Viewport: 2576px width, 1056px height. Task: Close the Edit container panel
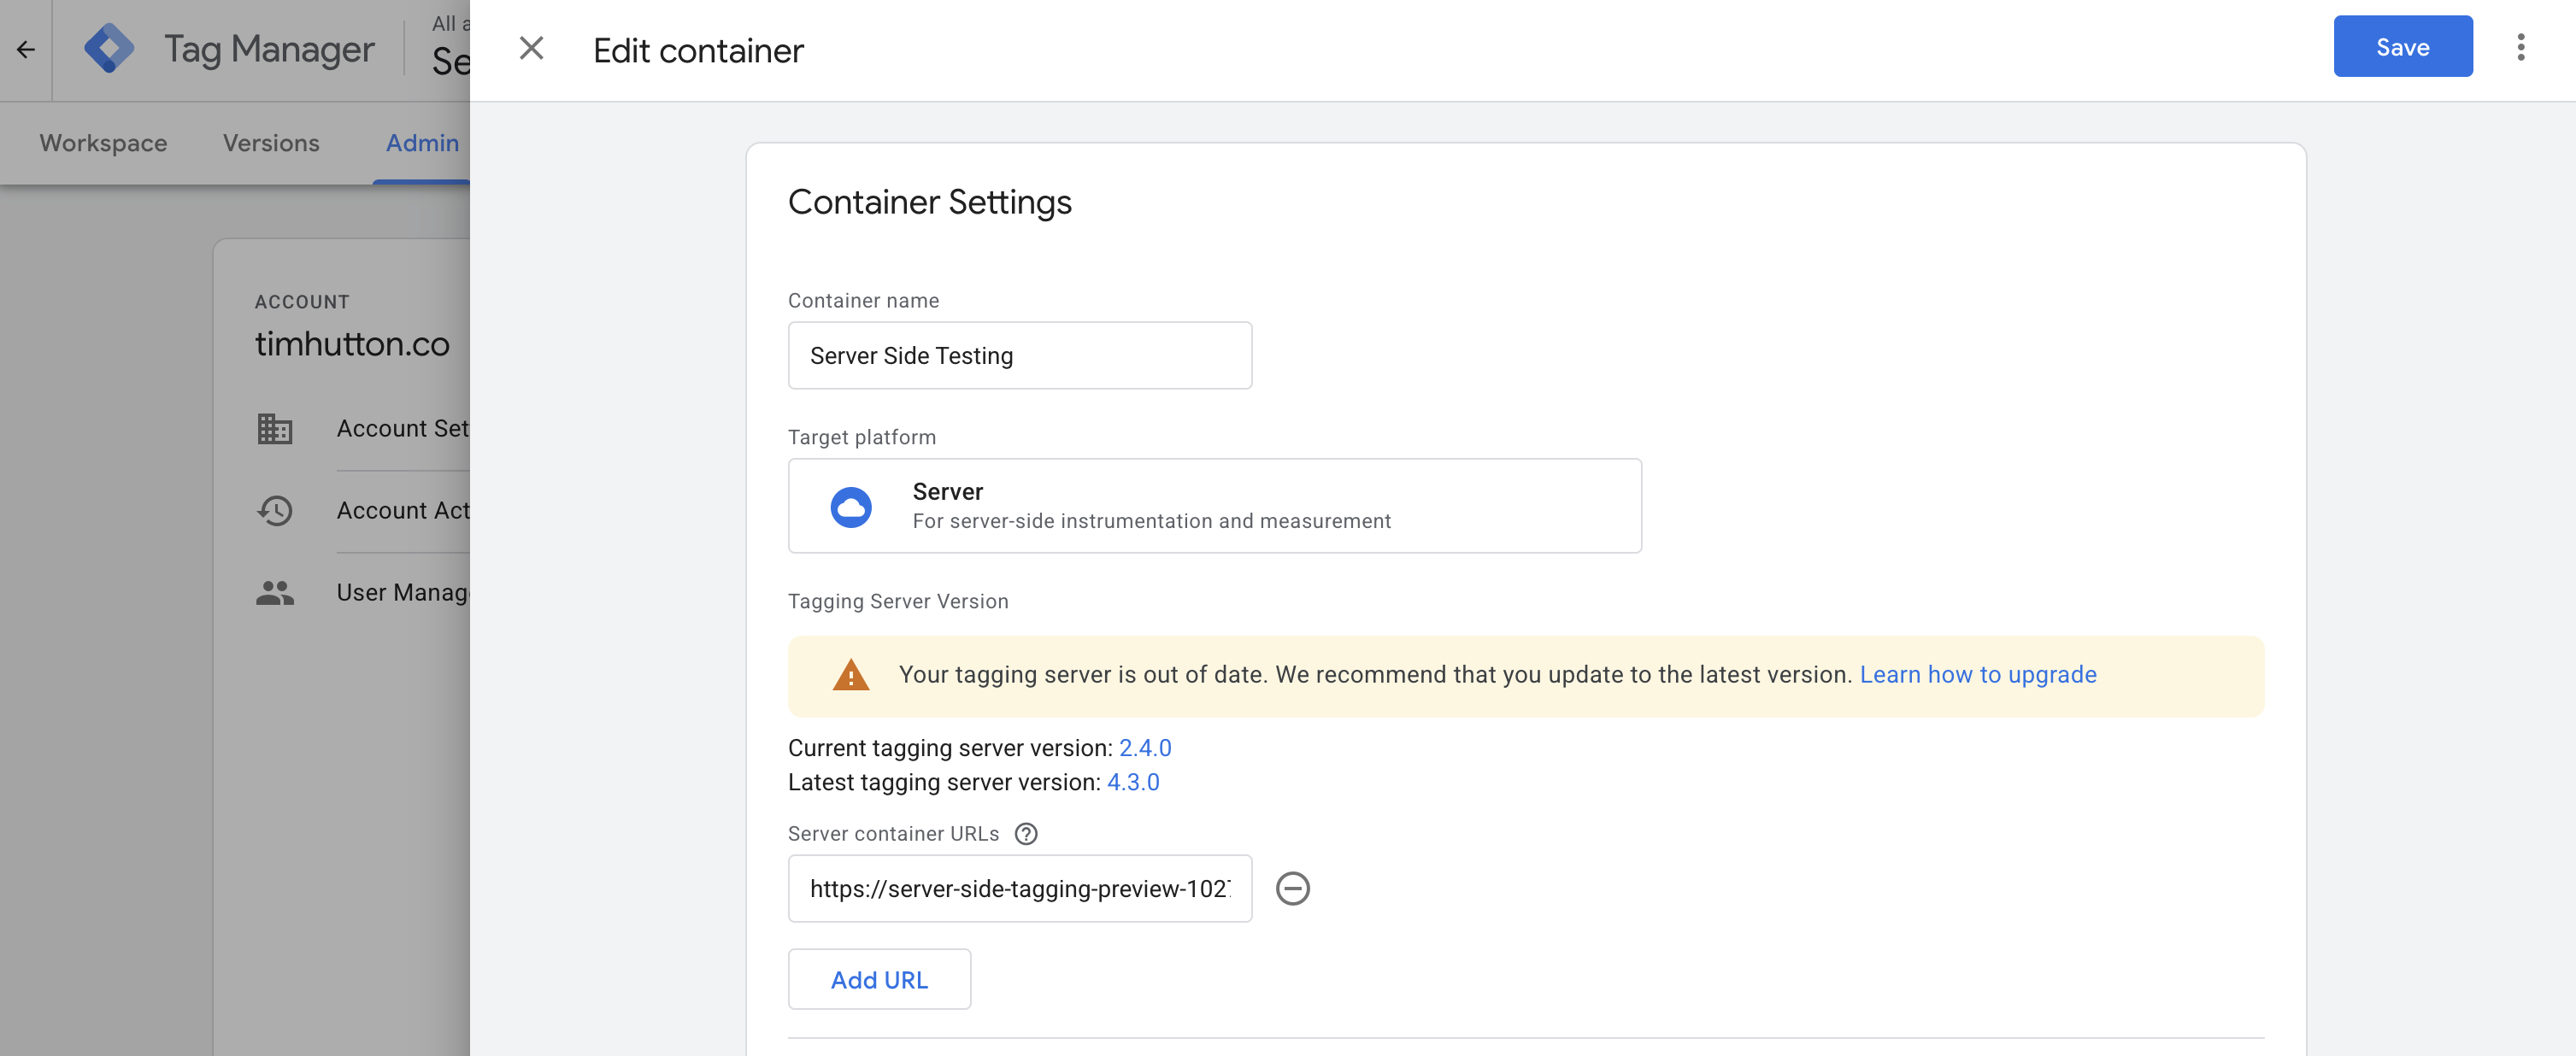click(x=531, y=48)
